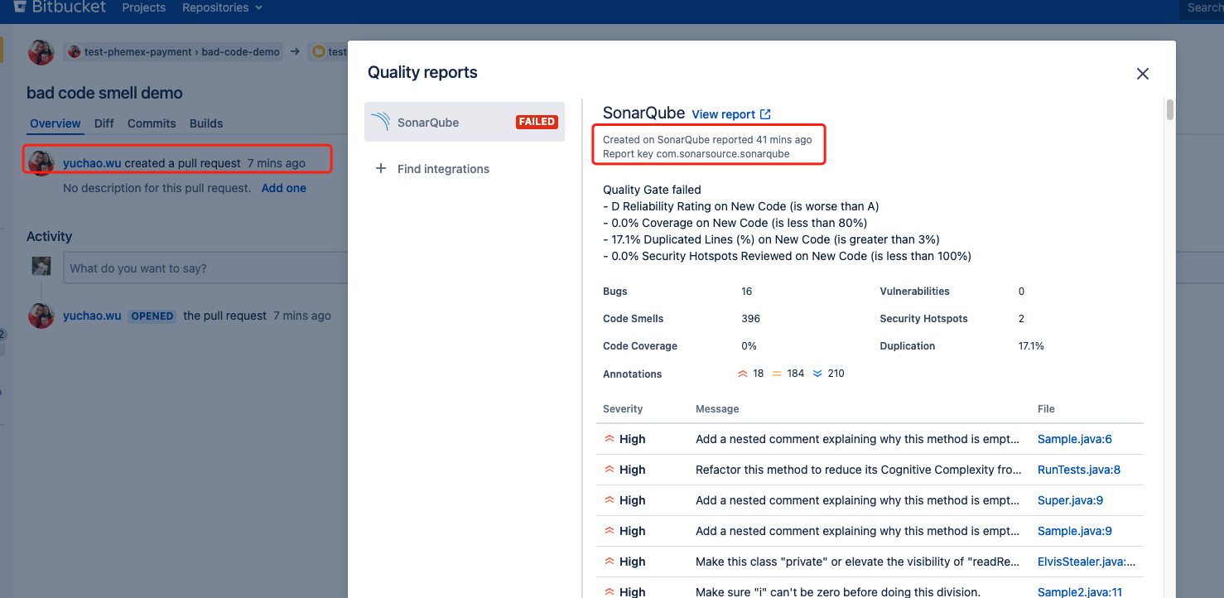Image resolution: width=1224 pixels, height=598 pixels.
Task: Click Security Hotspots value 2
Action: tap(1021, 319)
